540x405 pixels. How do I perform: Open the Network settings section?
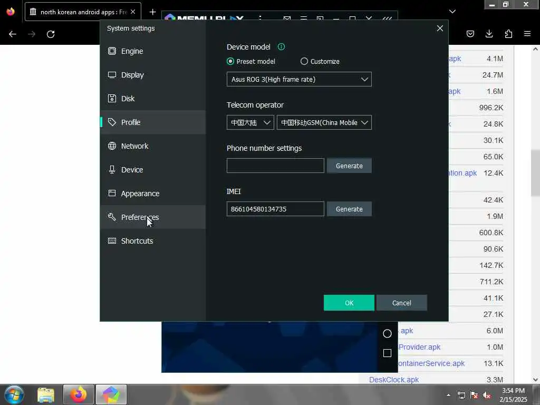click(x=153, y=146)
